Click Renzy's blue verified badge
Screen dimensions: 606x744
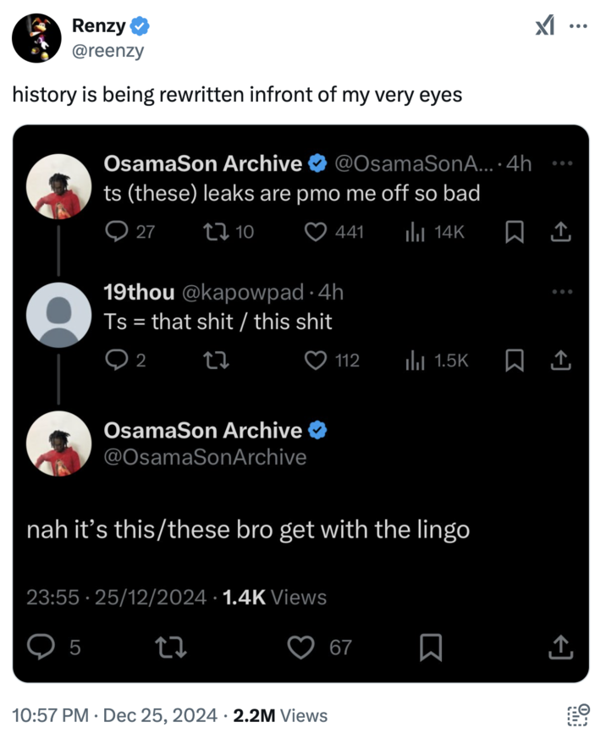[141, 27]
